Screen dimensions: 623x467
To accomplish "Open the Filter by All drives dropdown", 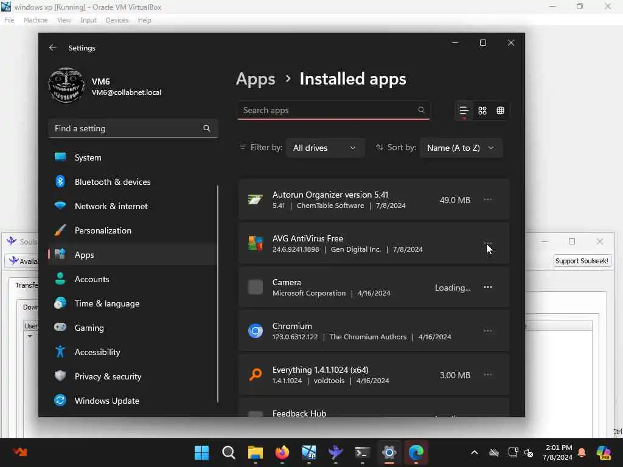I will pyautogui.click(x=325, y=148).
